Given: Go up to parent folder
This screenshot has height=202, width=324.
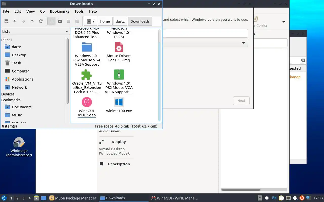Looking at the screenshot, I should coord(32,21).
